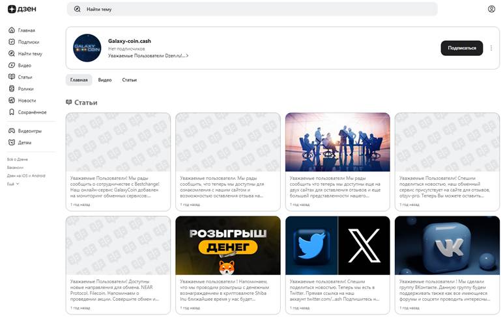Open the business meeting silhouette article thumbnail
This screenshot has height=317, width=503.
338,142
